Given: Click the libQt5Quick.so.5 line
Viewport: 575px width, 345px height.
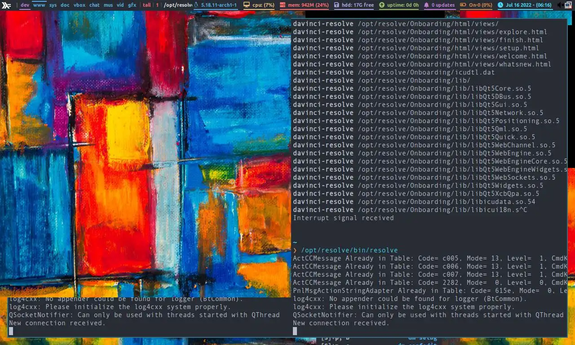Looking at the screenshot, I should [x=414, y=137].
